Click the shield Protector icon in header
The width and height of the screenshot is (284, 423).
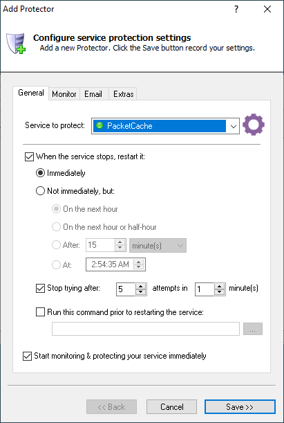pyautogui.click(x=16, y=44)
